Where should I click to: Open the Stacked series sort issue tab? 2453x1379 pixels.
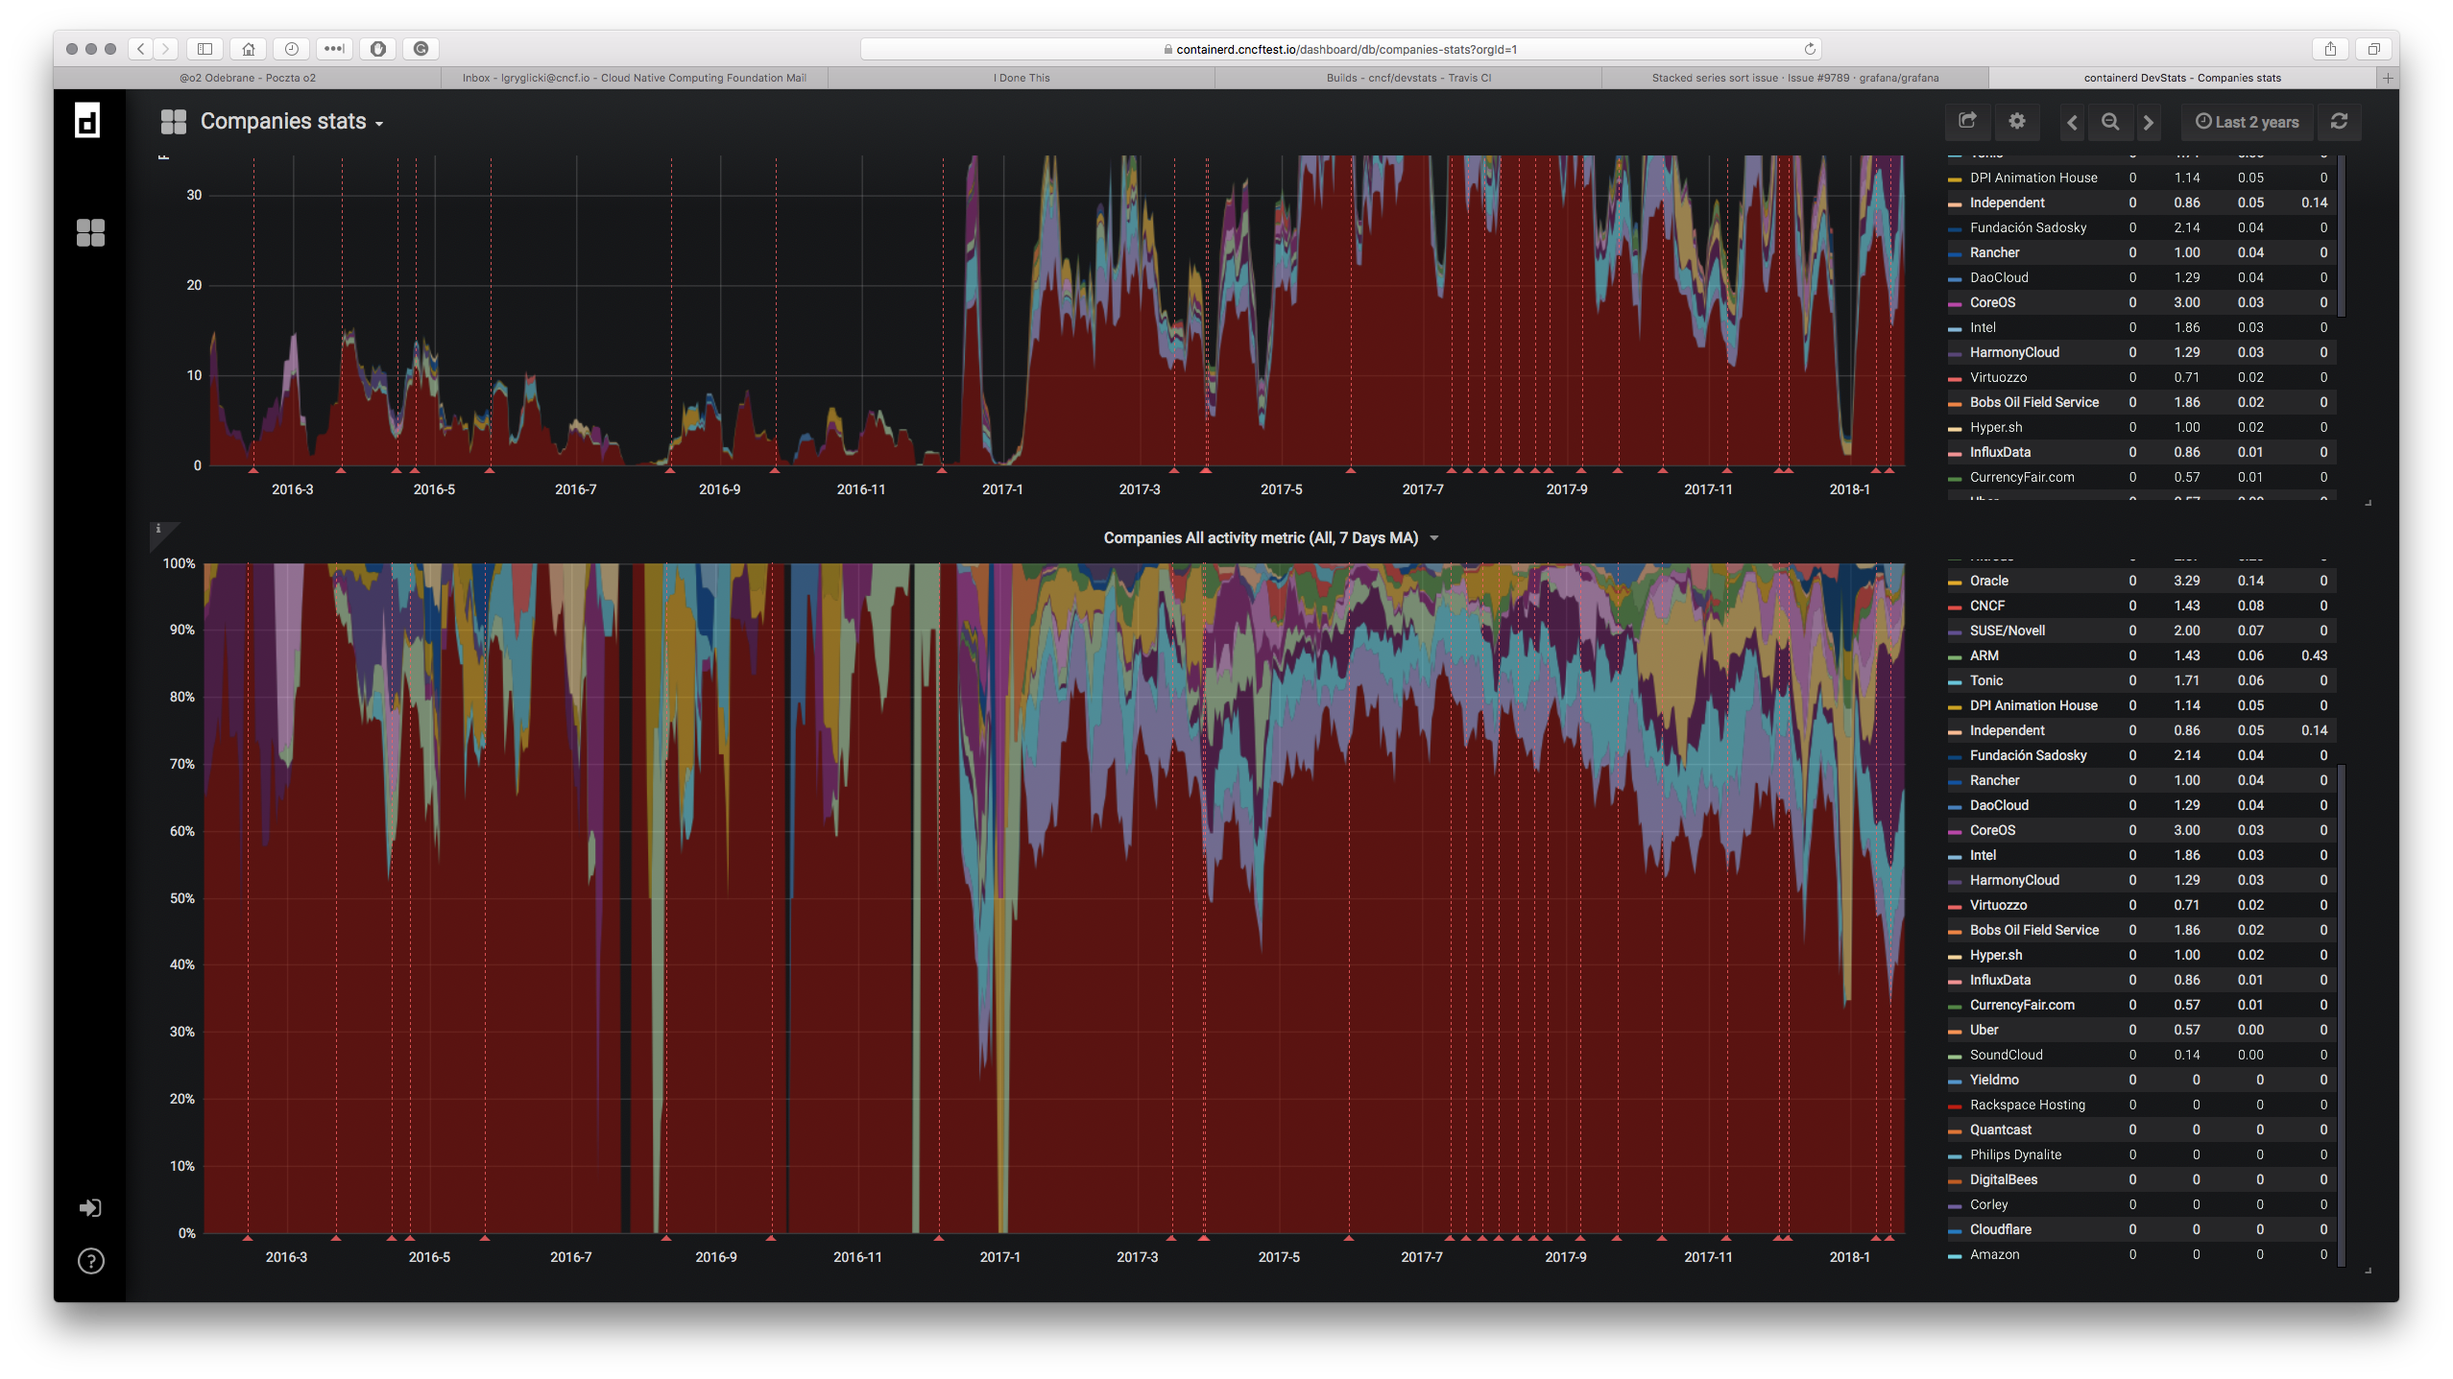coord(1794,78)
